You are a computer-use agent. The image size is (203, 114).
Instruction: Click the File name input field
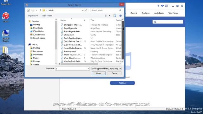[71, 69]
